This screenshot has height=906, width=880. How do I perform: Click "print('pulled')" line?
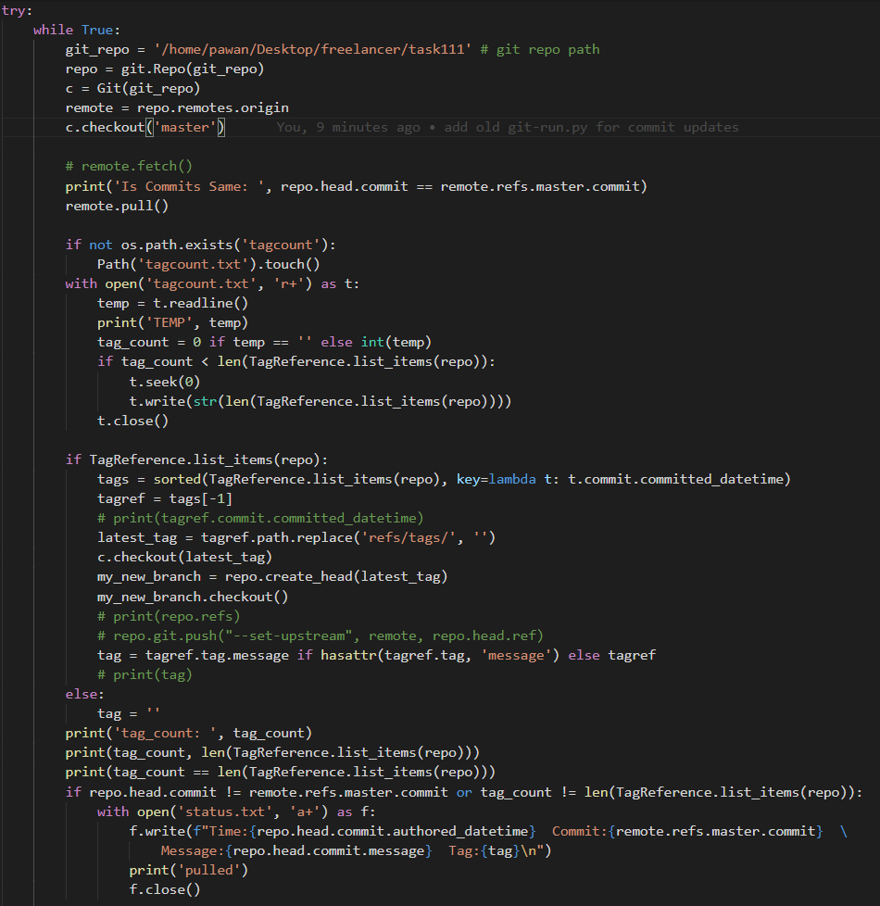click(189, 871)
